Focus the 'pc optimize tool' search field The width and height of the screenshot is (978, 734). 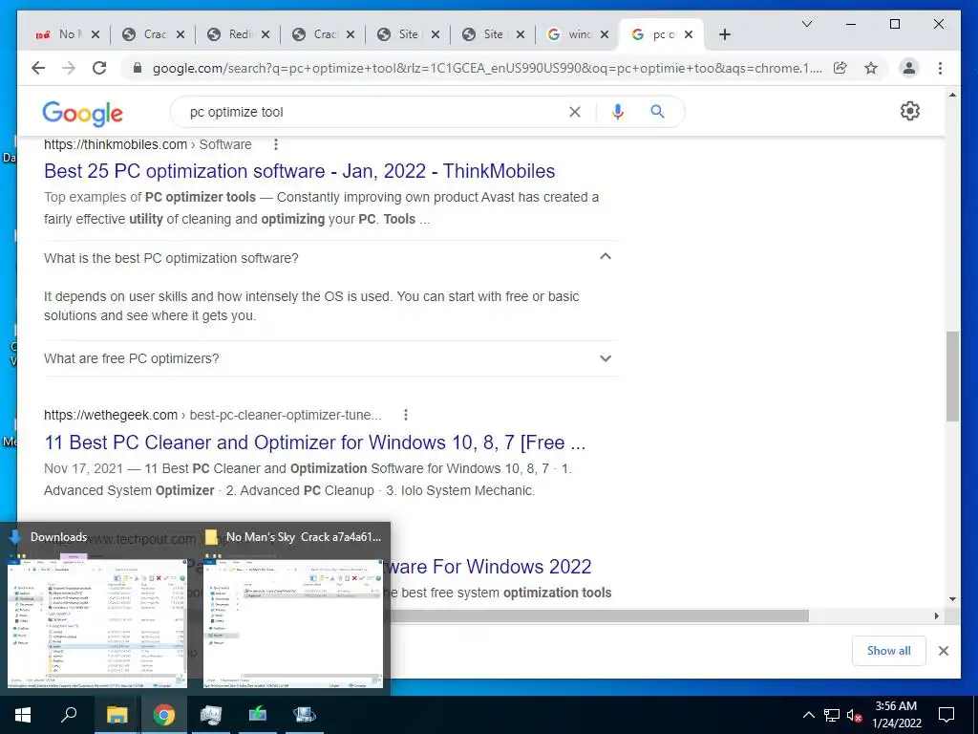pos(374,112)
